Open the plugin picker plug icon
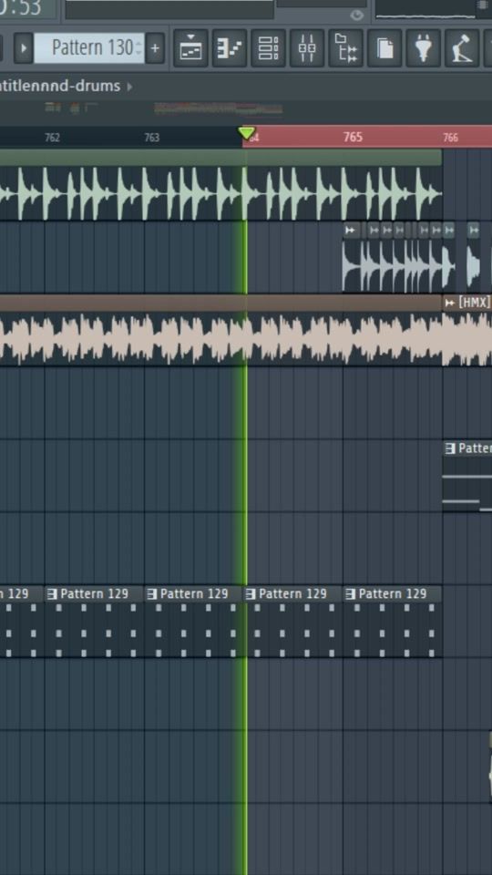Viewport: 492px width, 875px height. [424, 48]
